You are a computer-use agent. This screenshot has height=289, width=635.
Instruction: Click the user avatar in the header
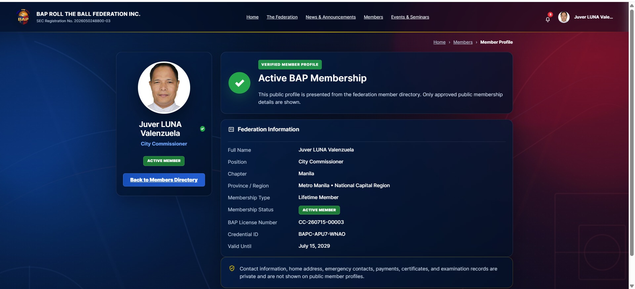[x=564, y=17]
